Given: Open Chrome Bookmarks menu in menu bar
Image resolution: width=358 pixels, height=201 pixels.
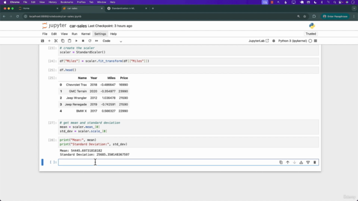Looking at the screenshot, I should click(67, 2).
